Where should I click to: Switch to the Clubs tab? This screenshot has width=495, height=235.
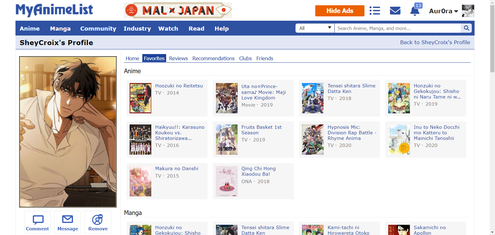click(245, 58)
